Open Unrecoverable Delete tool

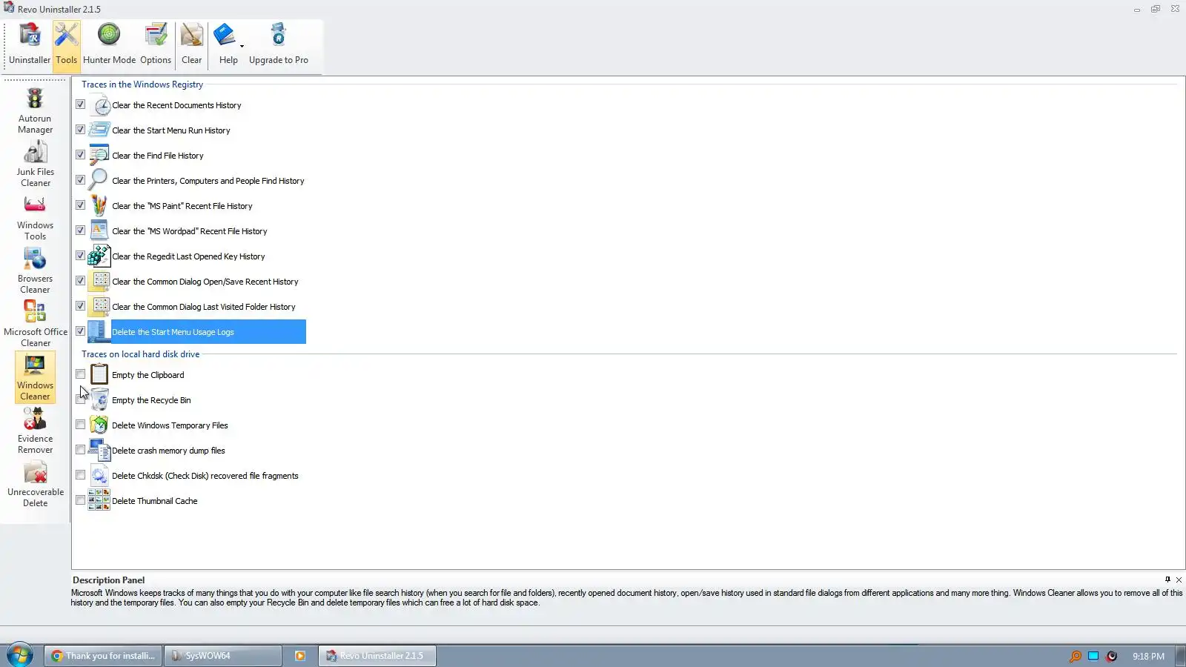pyautogui.click(x=35, y=485)
